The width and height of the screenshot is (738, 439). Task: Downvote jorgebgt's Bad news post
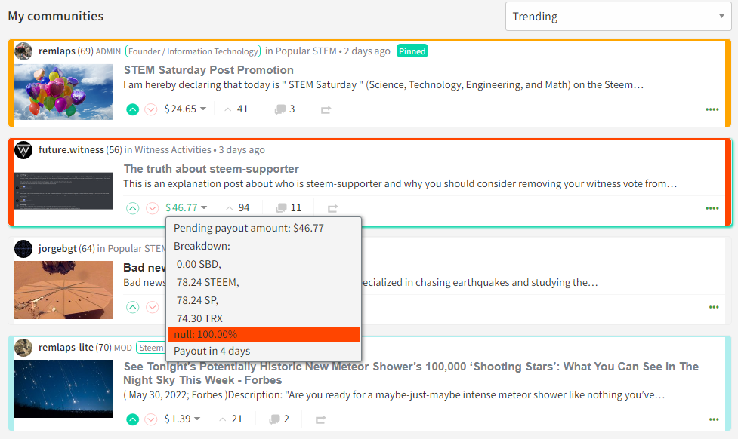pyautogui.click(x=152, y=307)
